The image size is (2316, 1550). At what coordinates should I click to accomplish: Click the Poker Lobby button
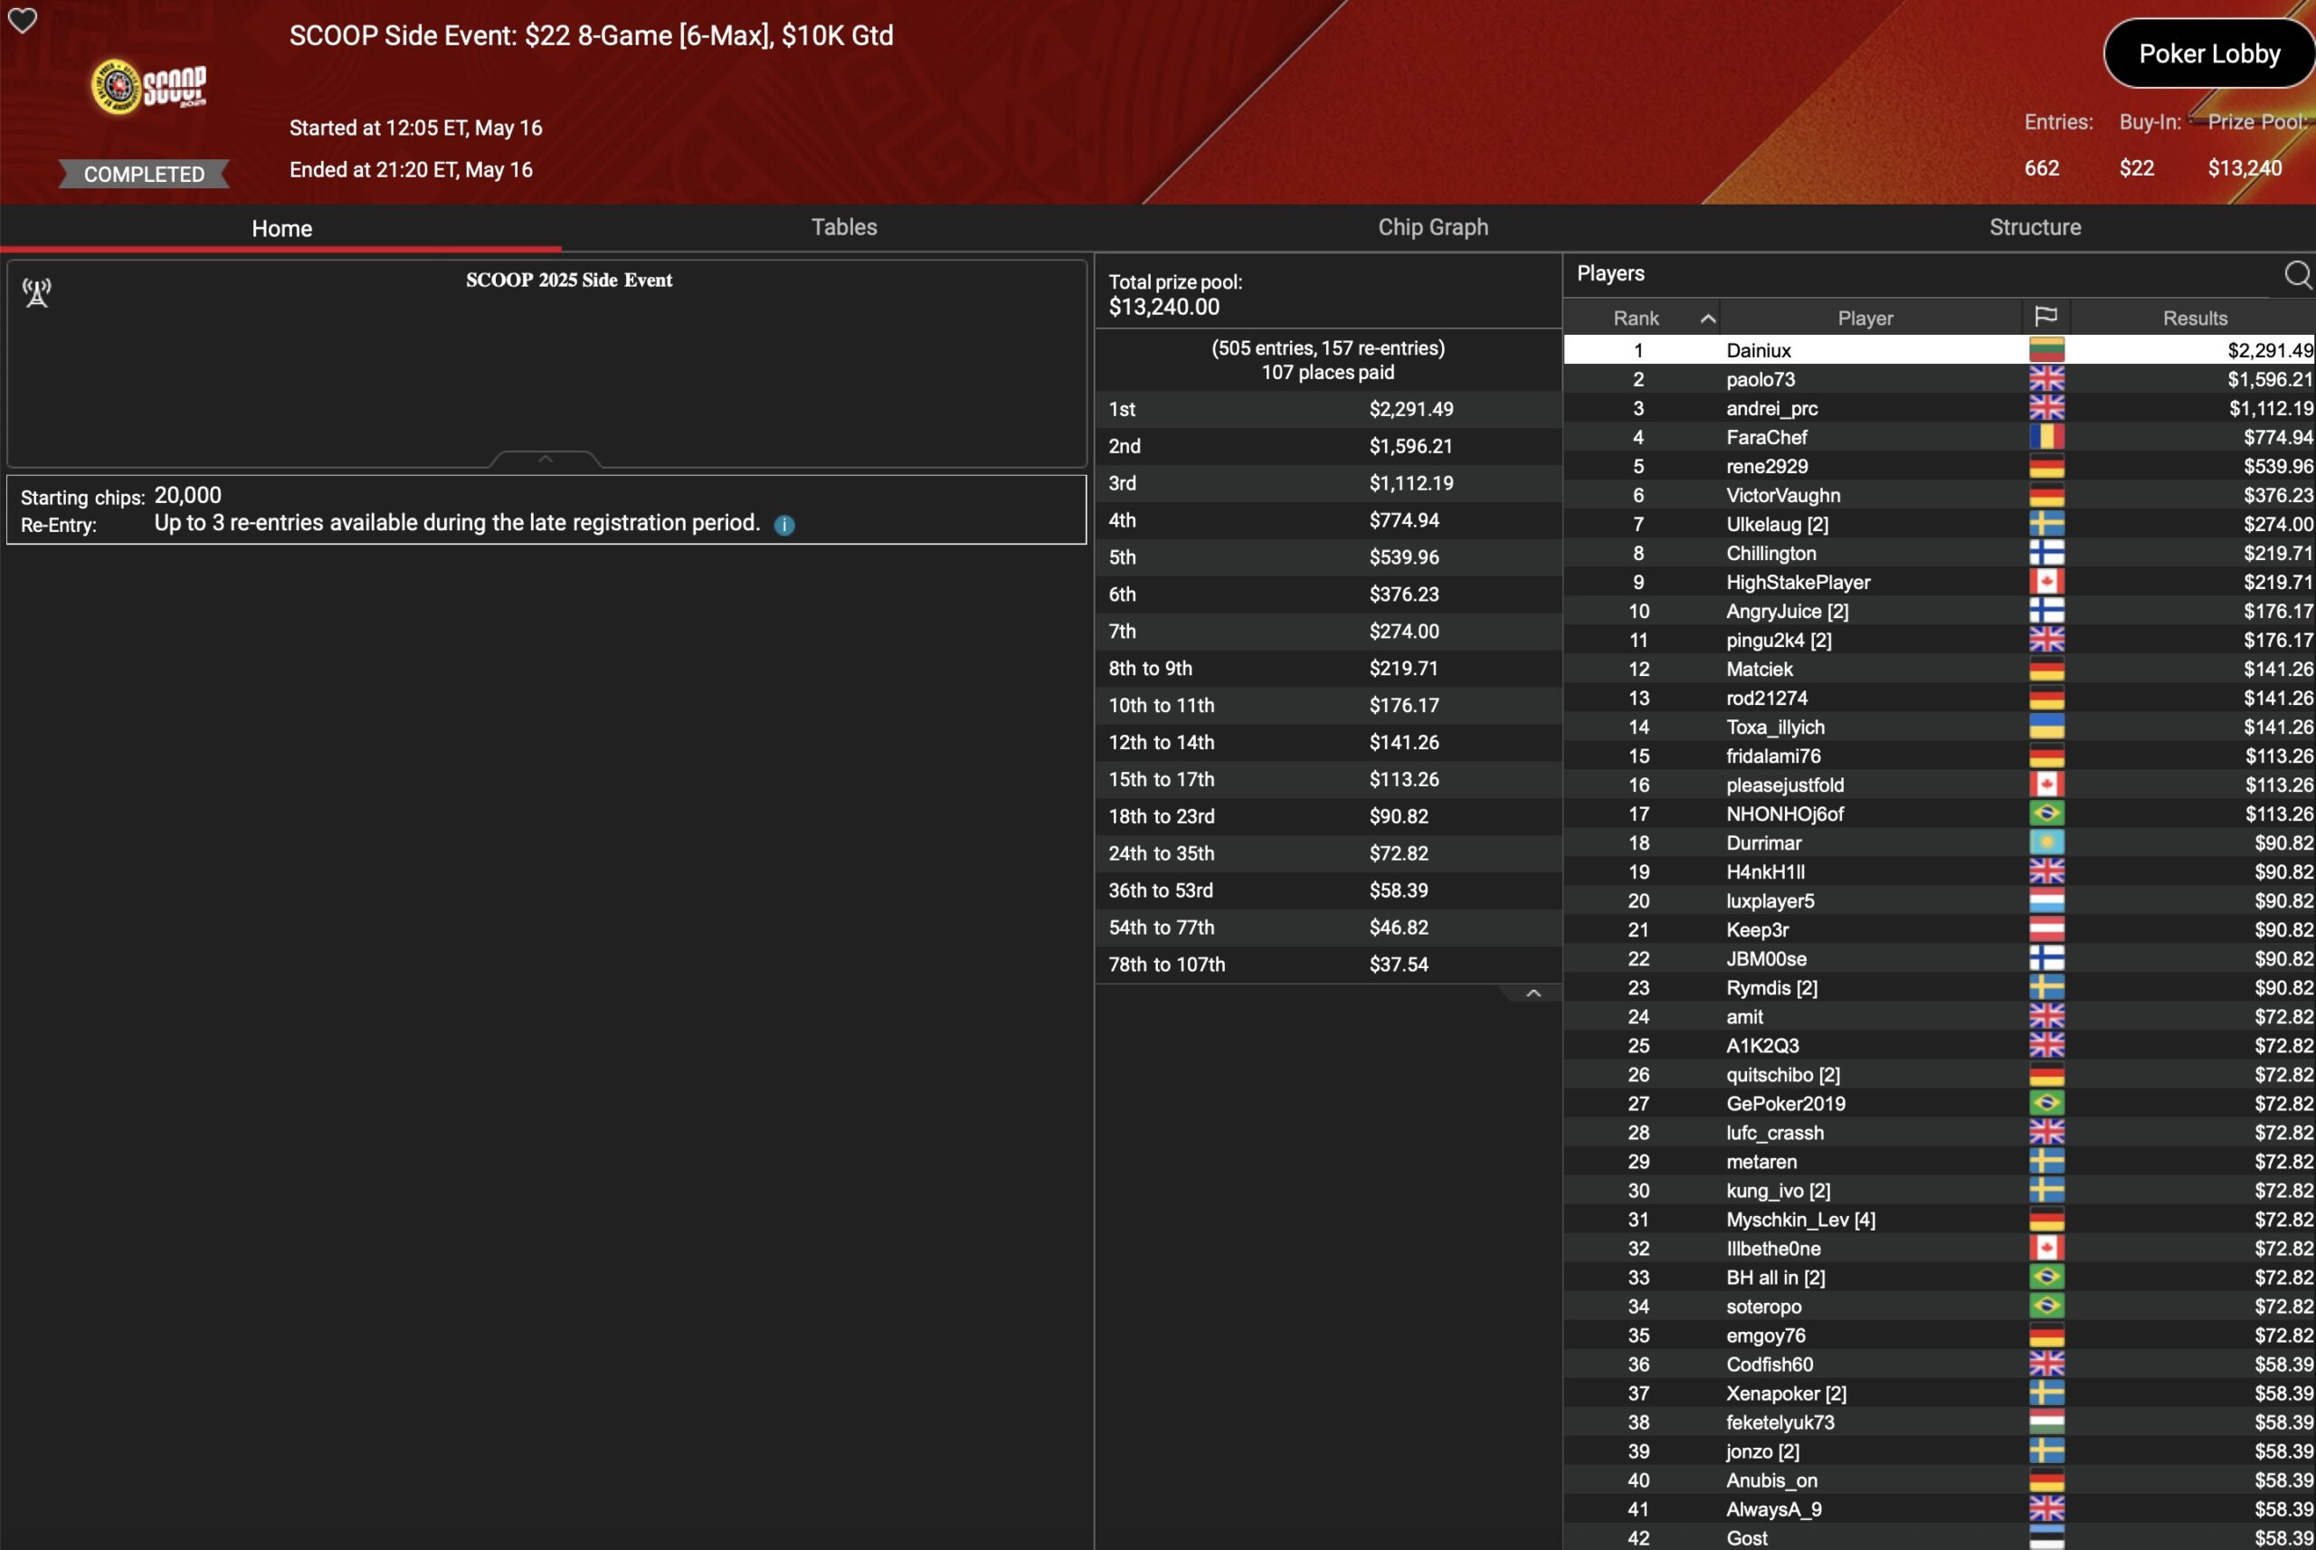coord(2208,53)
